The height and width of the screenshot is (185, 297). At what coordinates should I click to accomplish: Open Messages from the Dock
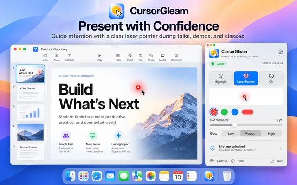[124, 176]
